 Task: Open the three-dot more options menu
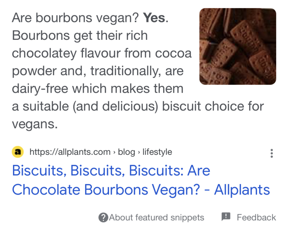click(271, 153)
